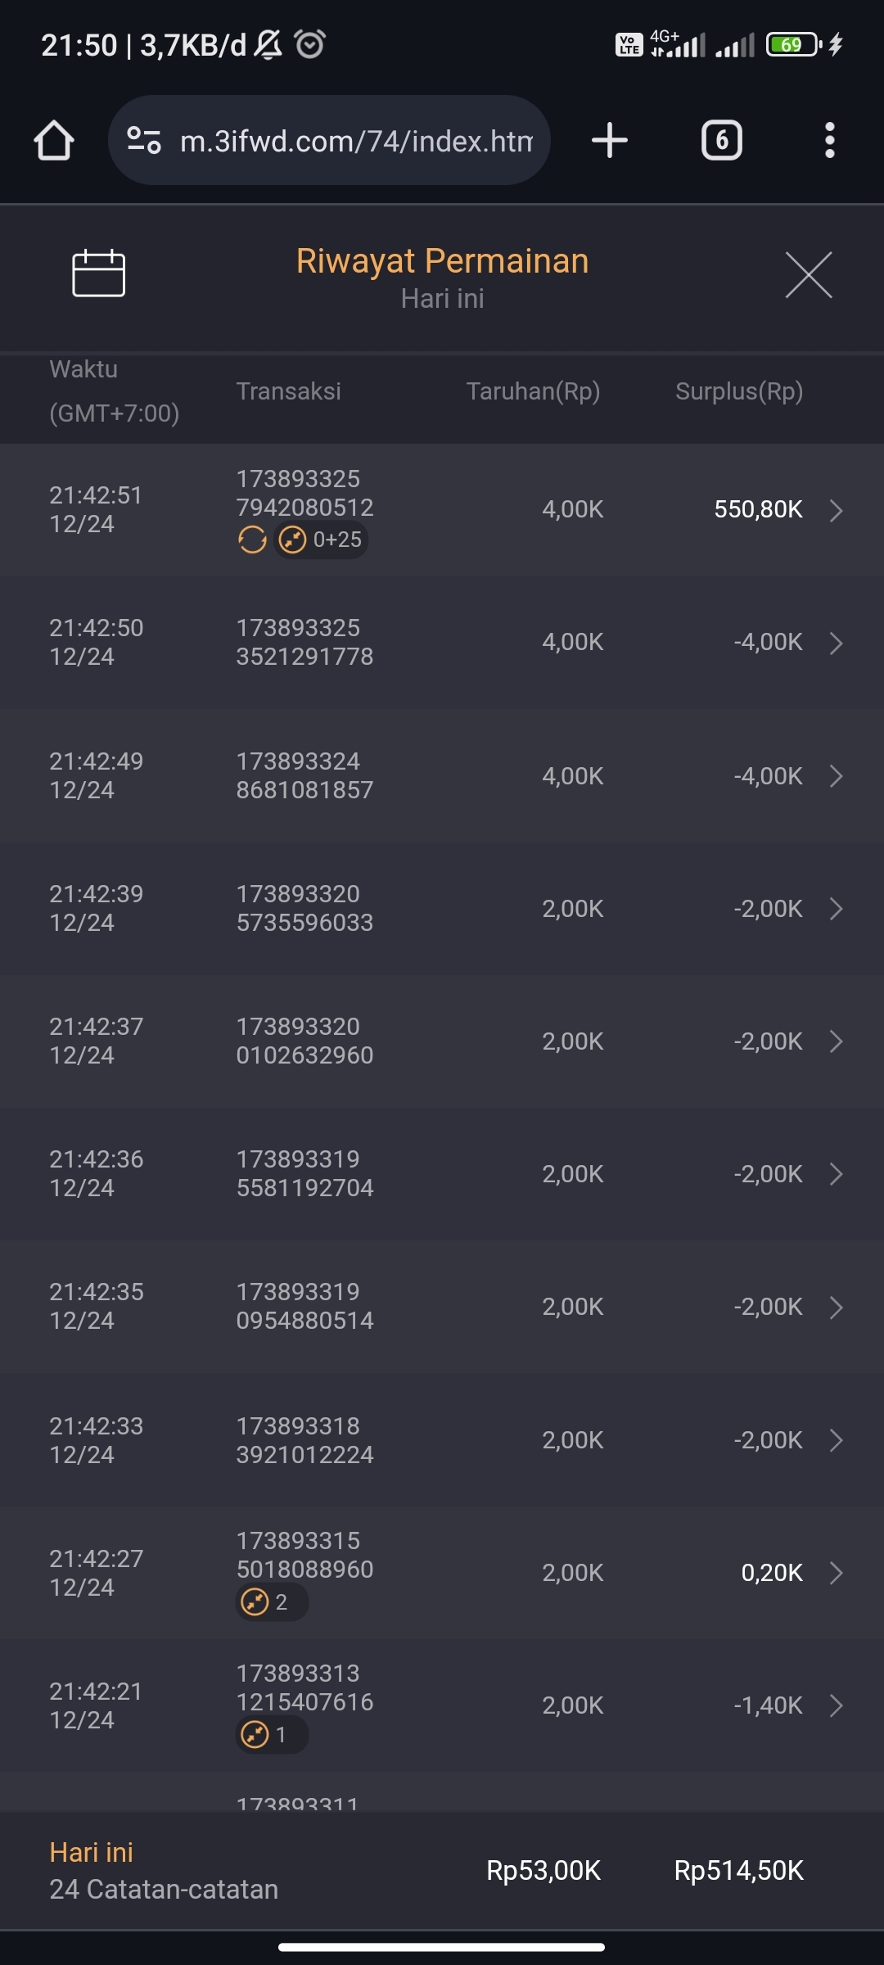Tap the circular replay icon on 21:42:51 row
Image resolution: width=884 pixels, height=1965 pixels.
click(x=252, y=540)
